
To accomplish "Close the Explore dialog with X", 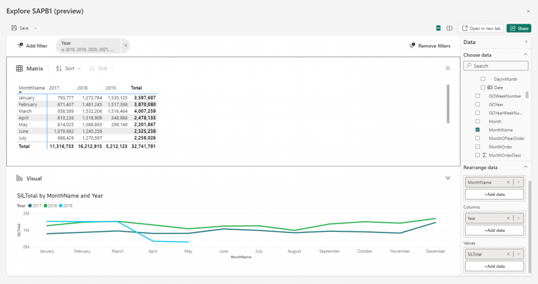I will tap(528, 11).
